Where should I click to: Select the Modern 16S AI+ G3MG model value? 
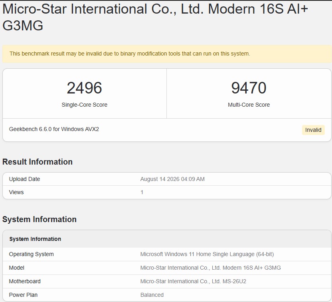pyautogui.click(x=210, y=268)
